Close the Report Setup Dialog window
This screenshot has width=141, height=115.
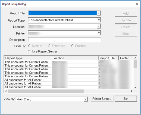137,4
